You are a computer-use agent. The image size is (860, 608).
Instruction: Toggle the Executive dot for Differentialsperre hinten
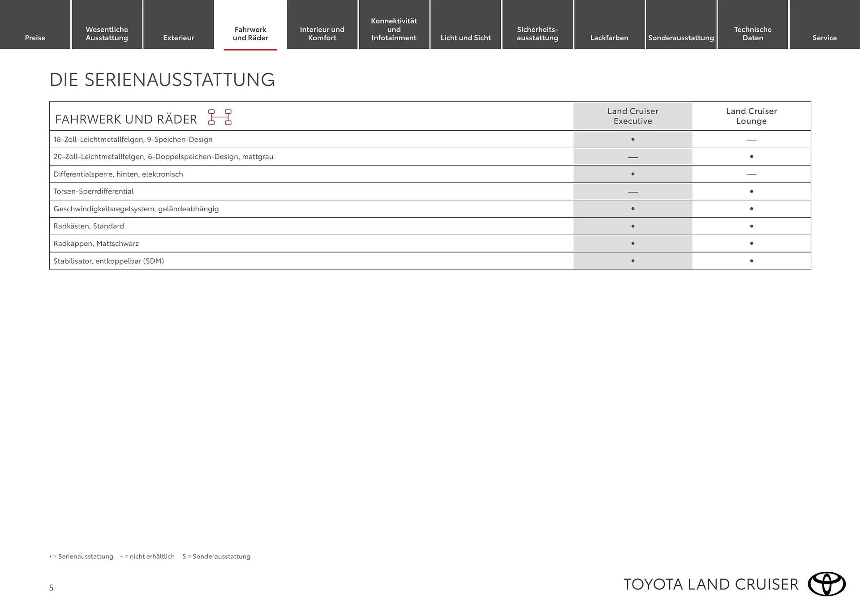point(632,174)
